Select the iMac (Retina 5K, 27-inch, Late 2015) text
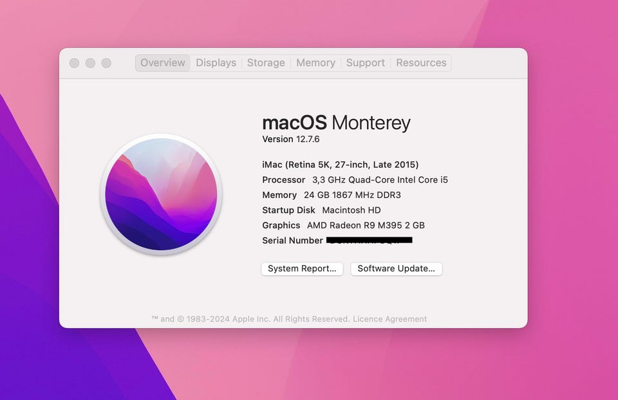 [340, 165]
